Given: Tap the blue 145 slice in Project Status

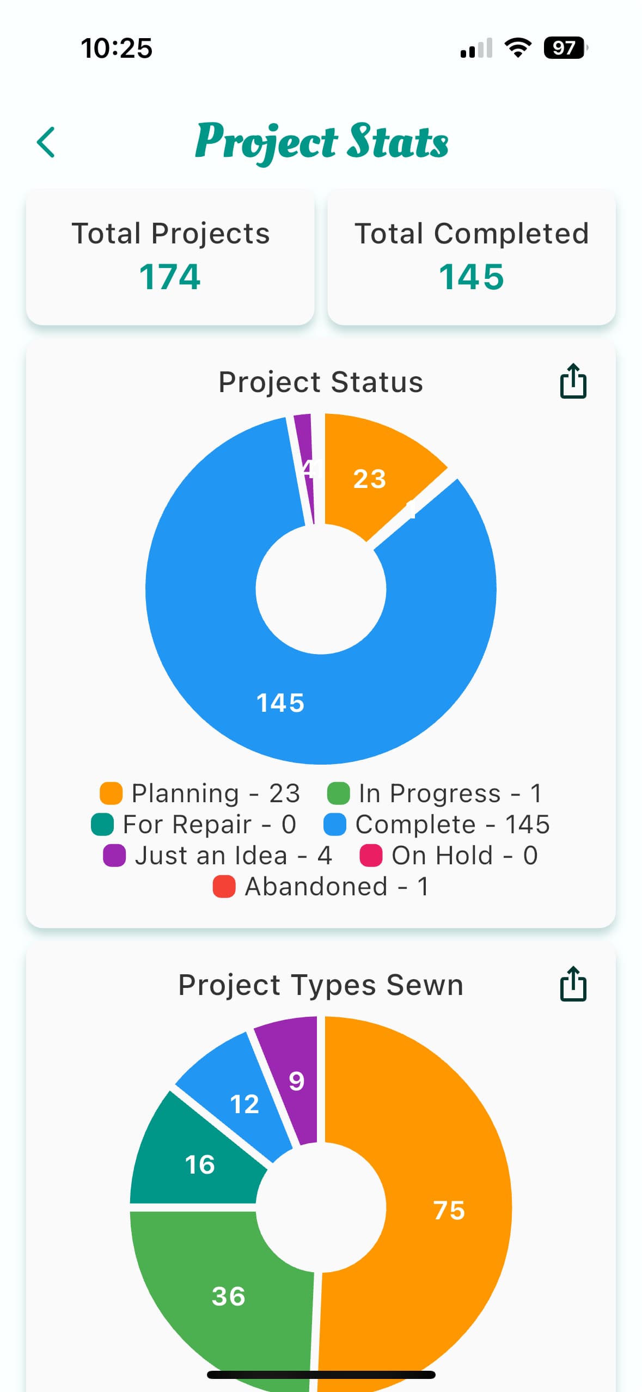Looking at the screenshot, I should [280, 703].
